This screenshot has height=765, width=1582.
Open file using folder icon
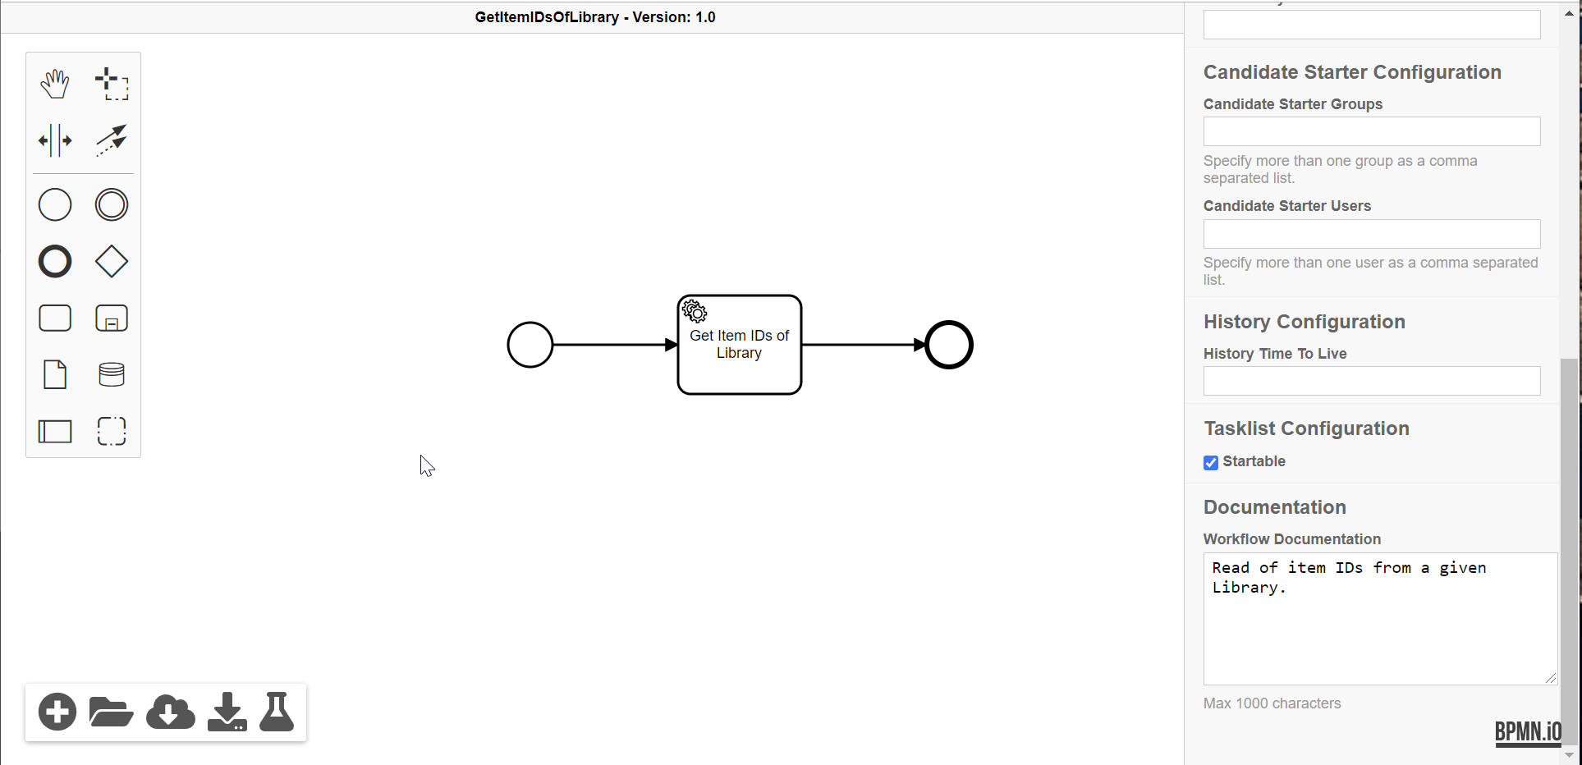click(111, 712)
